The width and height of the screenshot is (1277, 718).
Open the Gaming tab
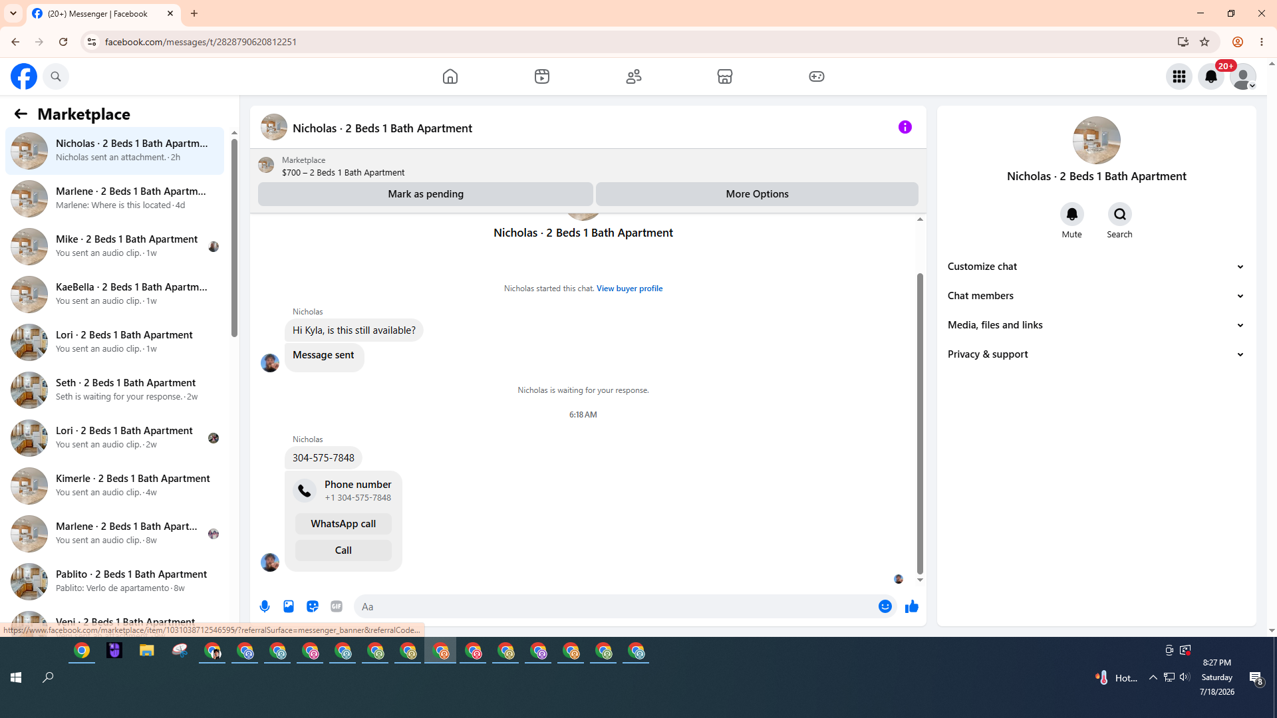817,76
